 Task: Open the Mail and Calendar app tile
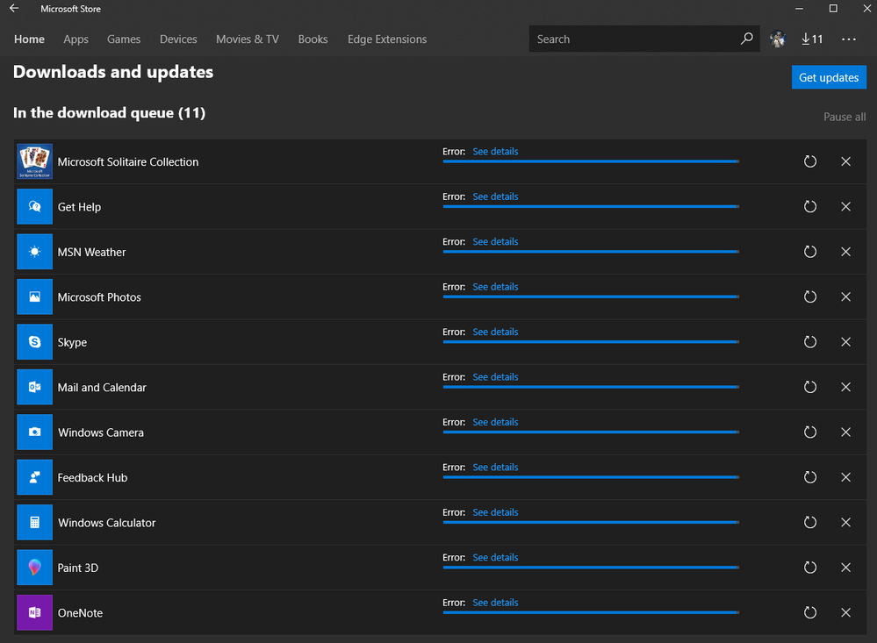35,387
